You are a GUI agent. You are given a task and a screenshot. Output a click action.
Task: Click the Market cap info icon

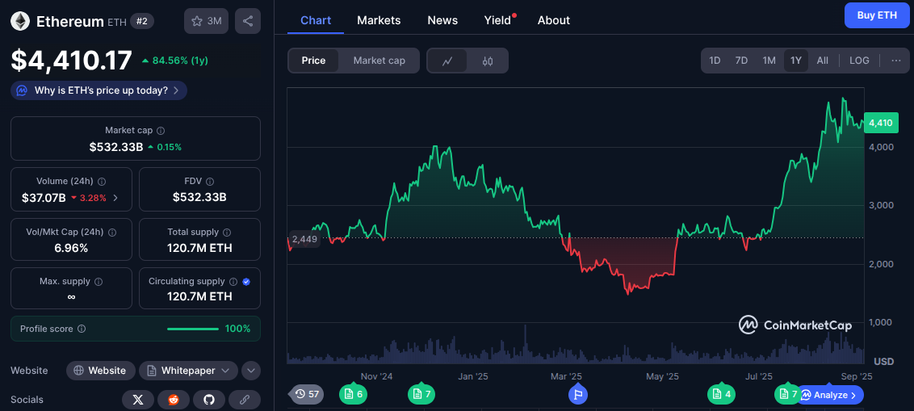[161, 131]
